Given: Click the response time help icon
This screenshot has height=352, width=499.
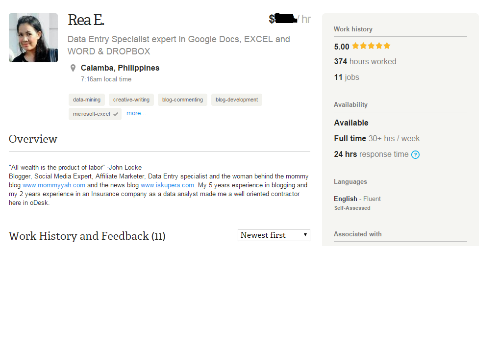Looking at the screenshot, I should [416, 155].
